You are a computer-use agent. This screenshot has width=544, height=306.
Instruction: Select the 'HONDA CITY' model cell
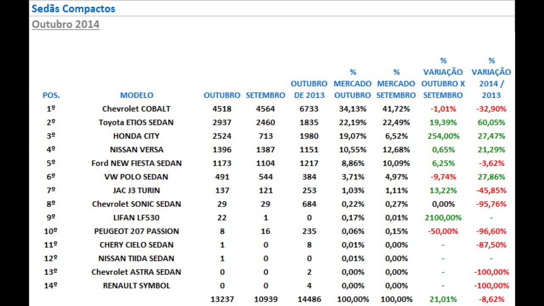tap(136, 136)
